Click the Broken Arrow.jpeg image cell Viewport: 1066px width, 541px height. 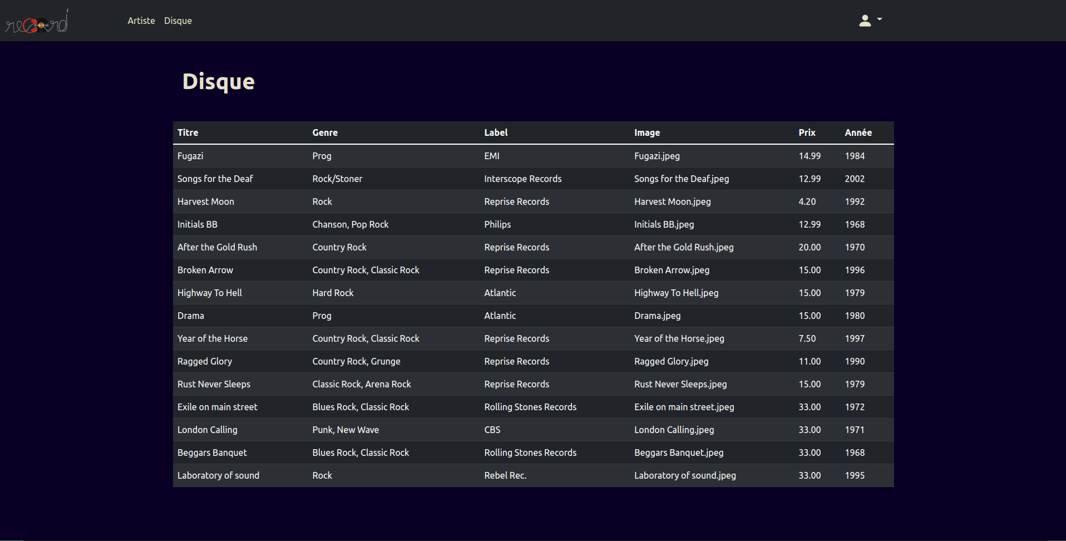[672, 270]
